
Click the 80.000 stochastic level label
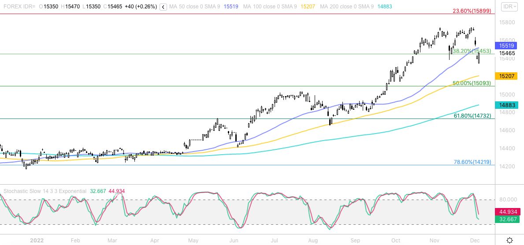click(x=508, y=200)
